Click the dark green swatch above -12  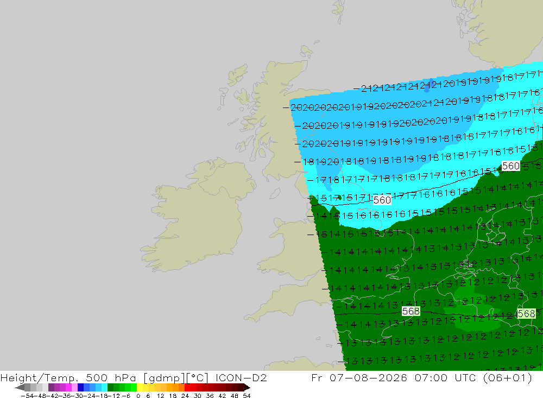tap(110, 387)
